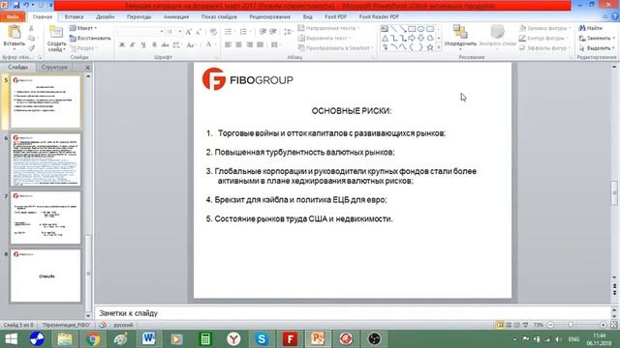This screenshot has width=620, height=348.
Task: Open OBS Studio from the taskbar
Action: [x=374, y=338]
